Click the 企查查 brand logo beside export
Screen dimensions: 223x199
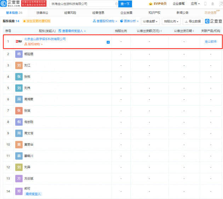point(213,21)
